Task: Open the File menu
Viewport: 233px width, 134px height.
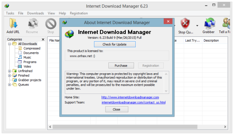Action: pos(21,13)
